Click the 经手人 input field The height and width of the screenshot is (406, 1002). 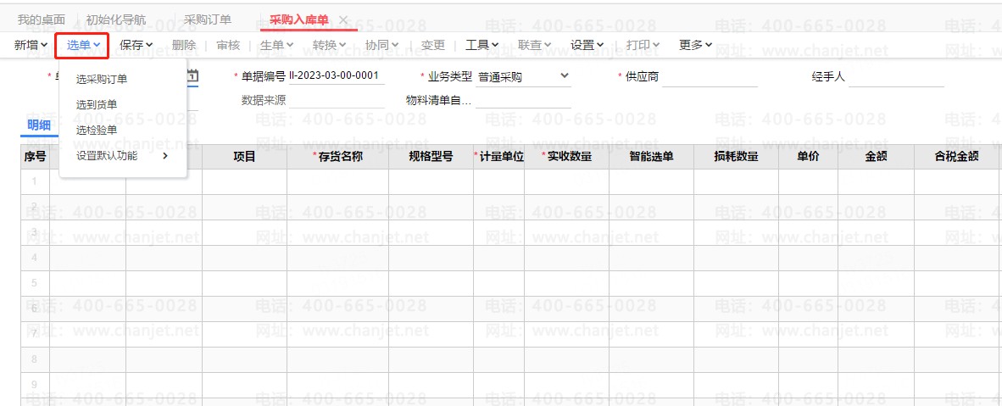click(897, 77)
